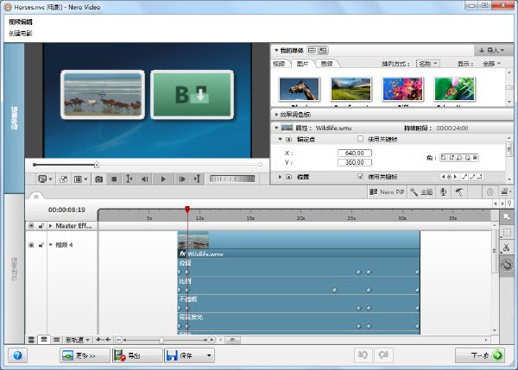Viewport: 518px width, 370px height.
Task: Switch to the pictures media tab
Action: pyautogui.click(x=302, y=64)
